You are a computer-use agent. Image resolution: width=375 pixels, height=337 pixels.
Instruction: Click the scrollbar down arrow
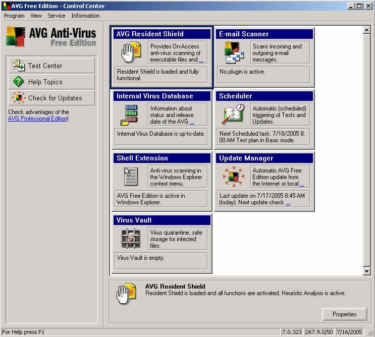tap(366, 271)
